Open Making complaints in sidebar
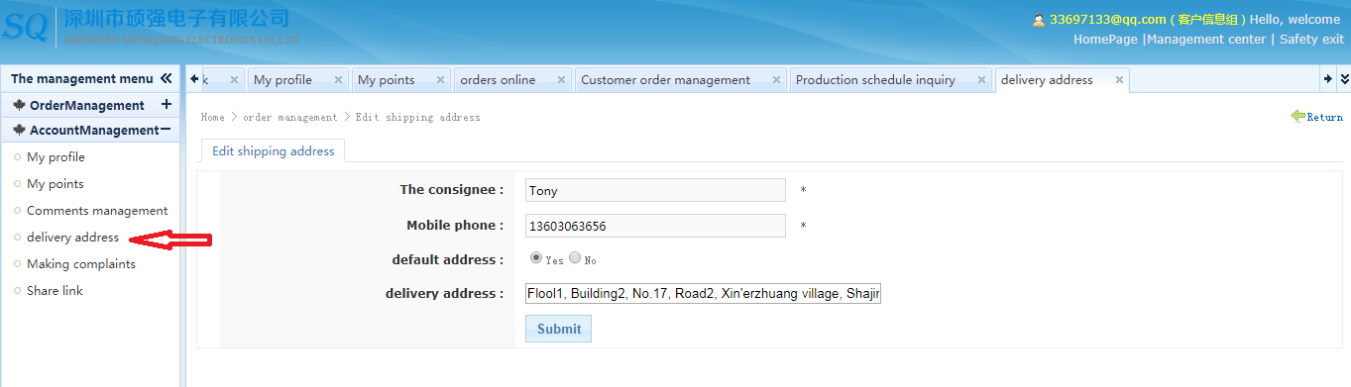Screen dimensions: 1351x387 tap(81, 264)
